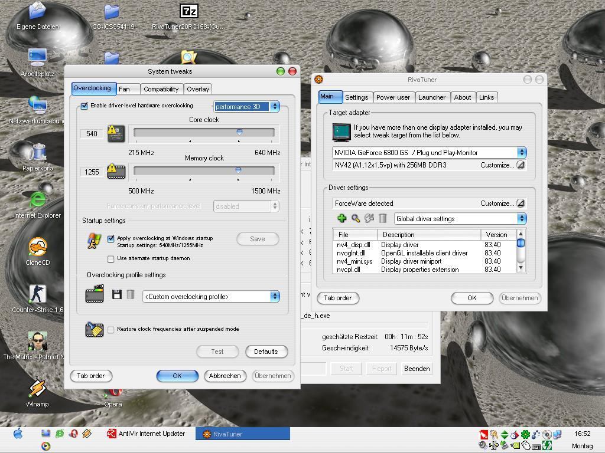605x453 pixels.
Task: Expand the Custom overclocking profile dropdown
Action: point(275,297)
